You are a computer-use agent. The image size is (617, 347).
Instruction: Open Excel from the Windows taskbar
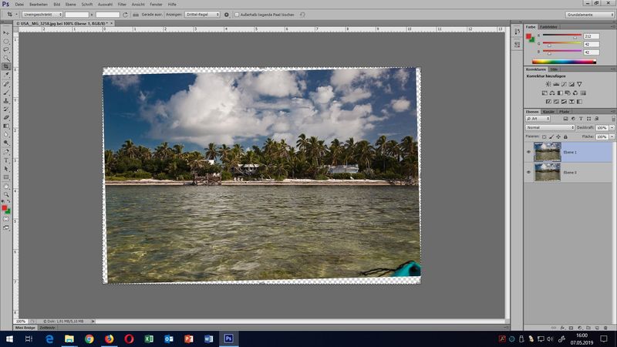click(149, 339)
